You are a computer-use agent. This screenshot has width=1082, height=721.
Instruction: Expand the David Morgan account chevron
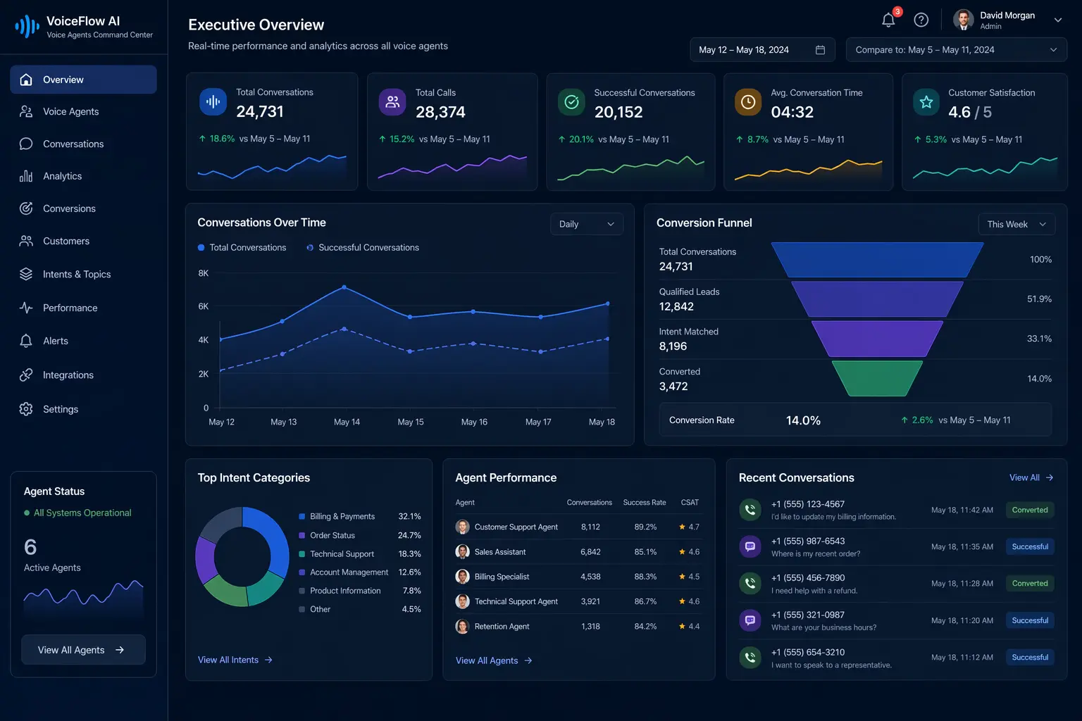tap(1058, 20)
